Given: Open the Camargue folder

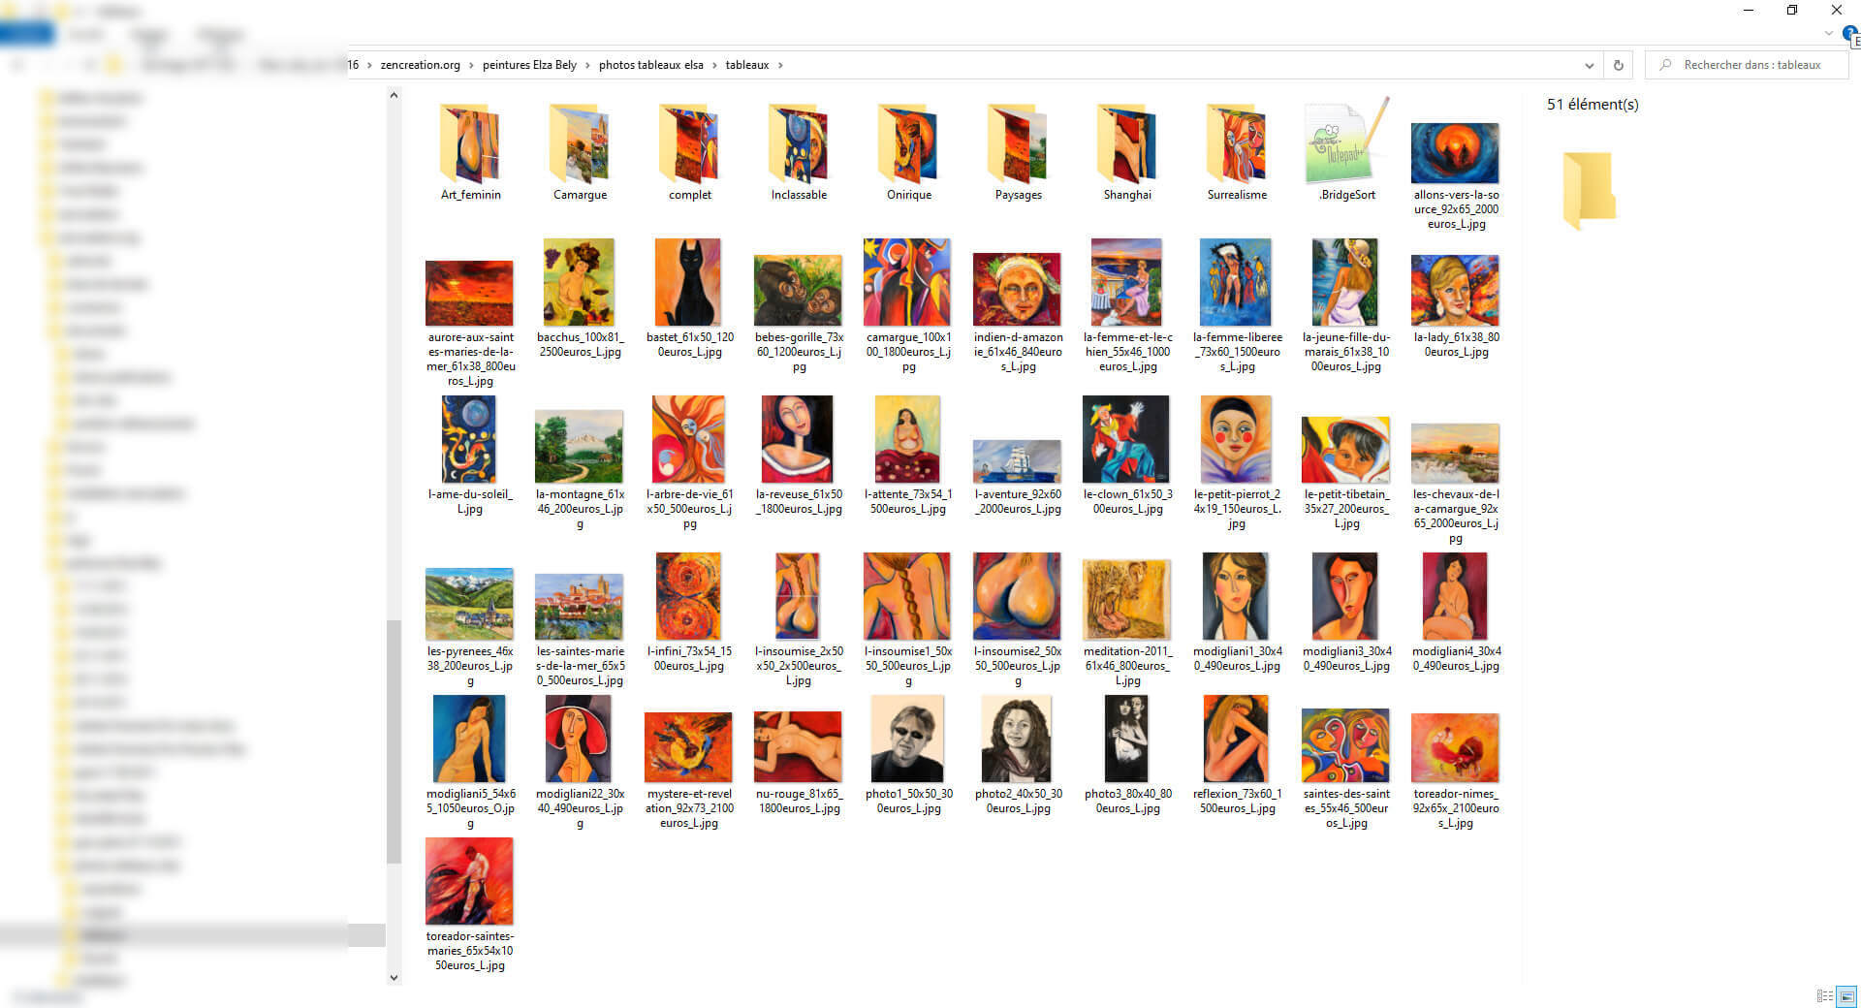Looking at the screenshot, I should [580, 145].
